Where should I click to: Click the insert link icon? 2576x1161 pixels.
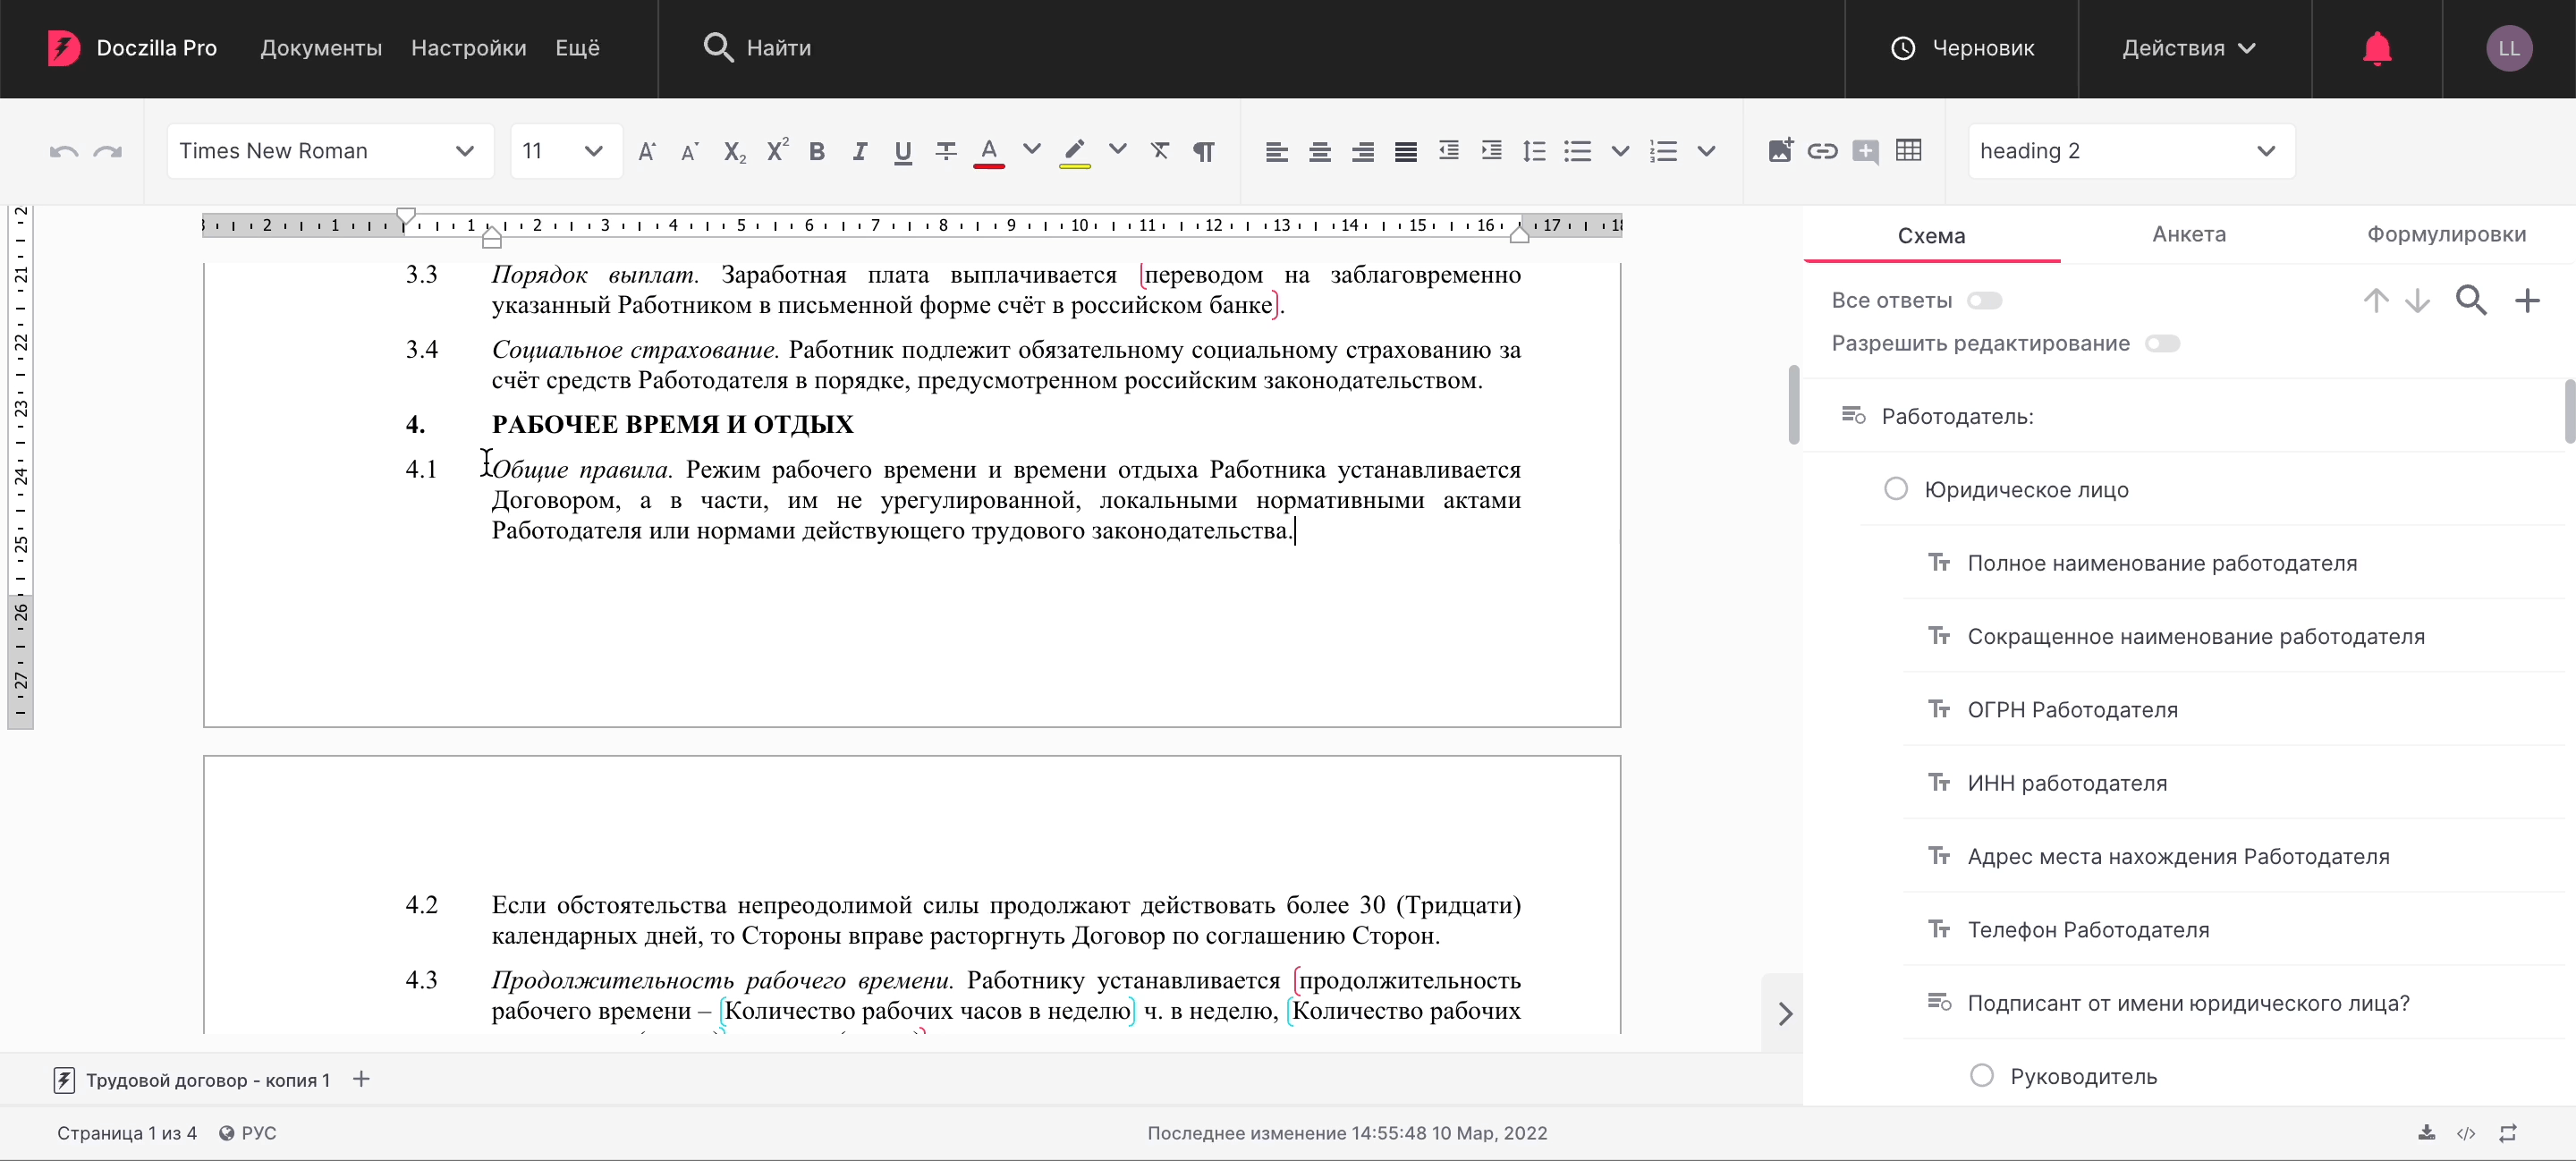pos(1822,151)
